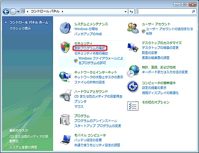199x153 pixels.
Task: Click 共通で使うモビリティ設定の調整 link
Action: (97, 145)
